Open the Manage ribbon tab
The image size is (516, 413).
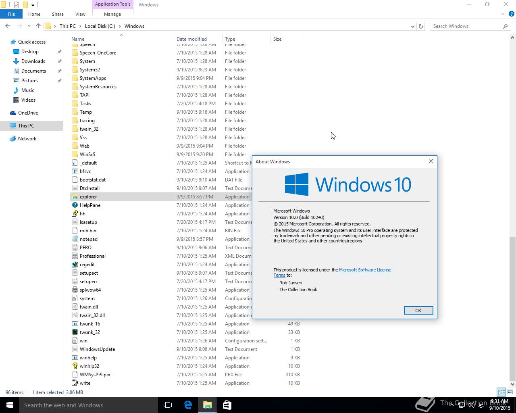(x=112, y=14)
